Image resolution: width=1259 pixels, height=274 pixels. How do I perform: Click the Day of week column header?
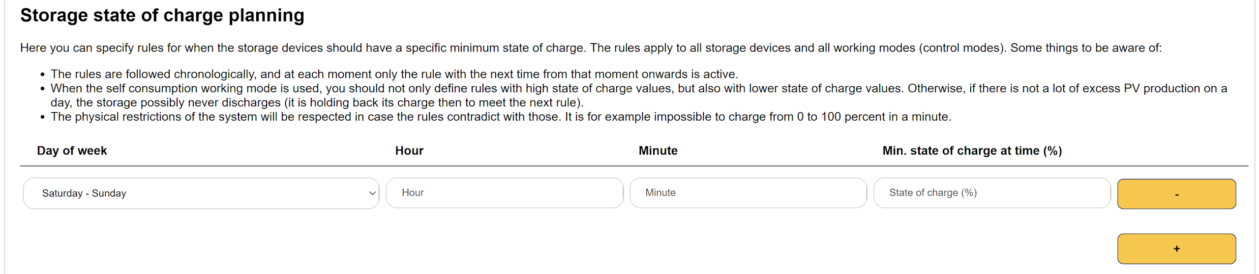pyautogui.click(x=72, y=150)
